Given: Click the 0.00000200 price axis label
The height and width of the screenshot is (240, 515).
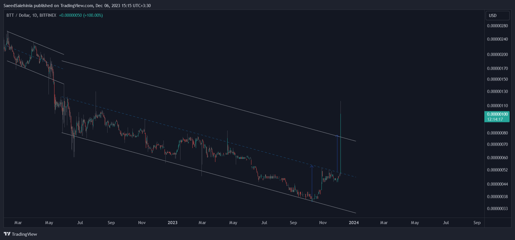Looking at the screenshot, I should (497, 54).
